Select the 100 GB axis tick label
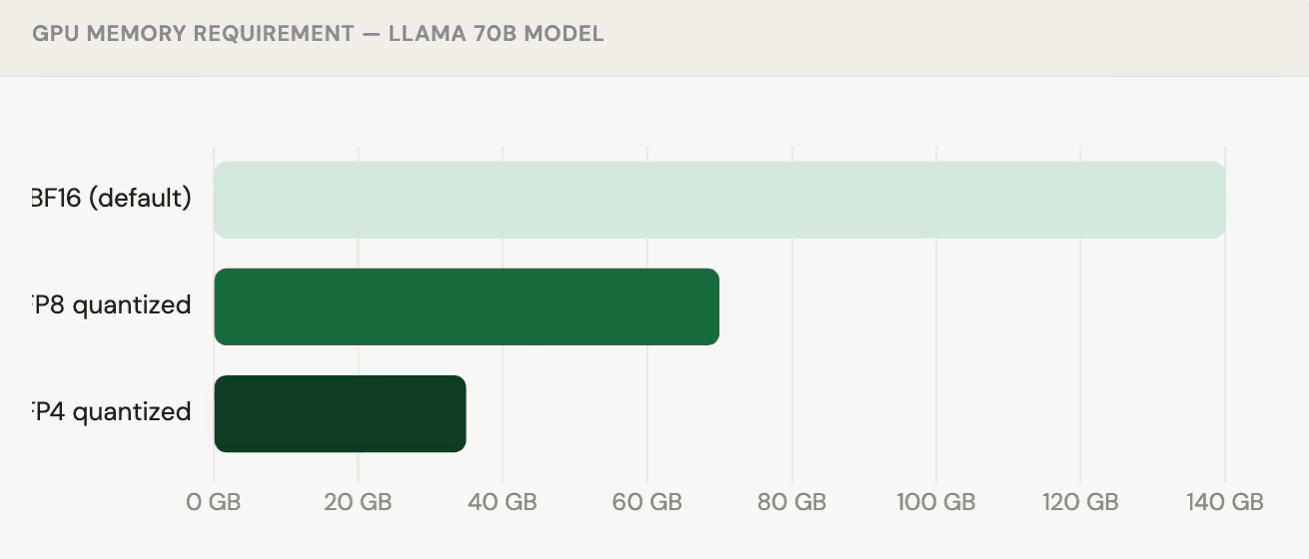This screenshot has height=559, width=1309. (x=936, y=501)
